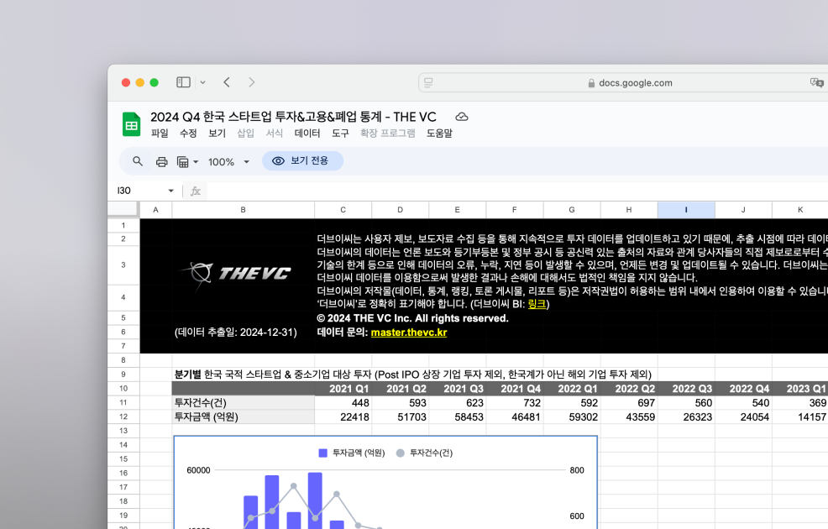Go back with Safari back arrow
The image size is (828, 529).
[227, 82]
